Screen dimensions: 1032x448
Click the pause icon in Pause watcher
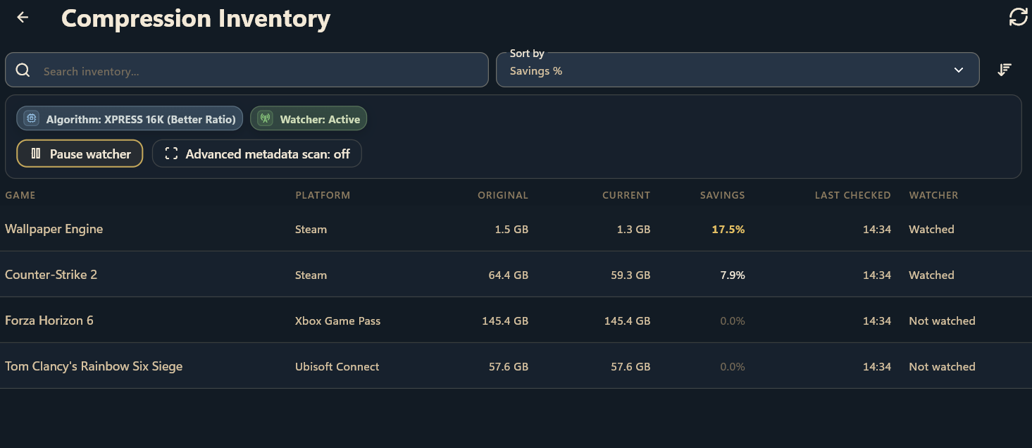[36, 154]
